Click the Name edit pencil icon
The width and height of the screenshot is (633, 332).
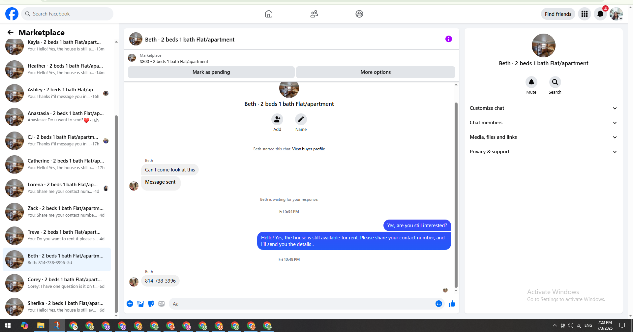tap(301, 119)
